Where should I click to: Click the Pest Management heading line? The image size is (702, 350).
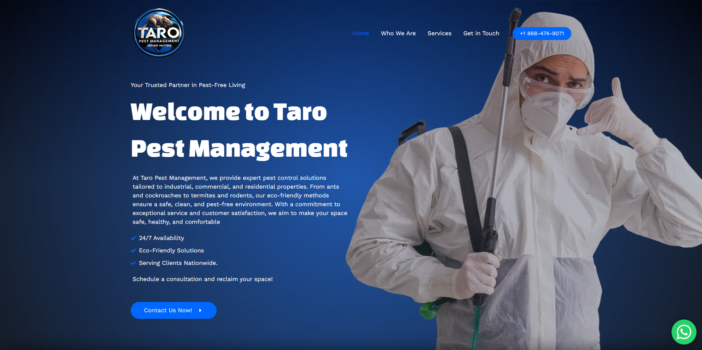[x=239, y=149]
